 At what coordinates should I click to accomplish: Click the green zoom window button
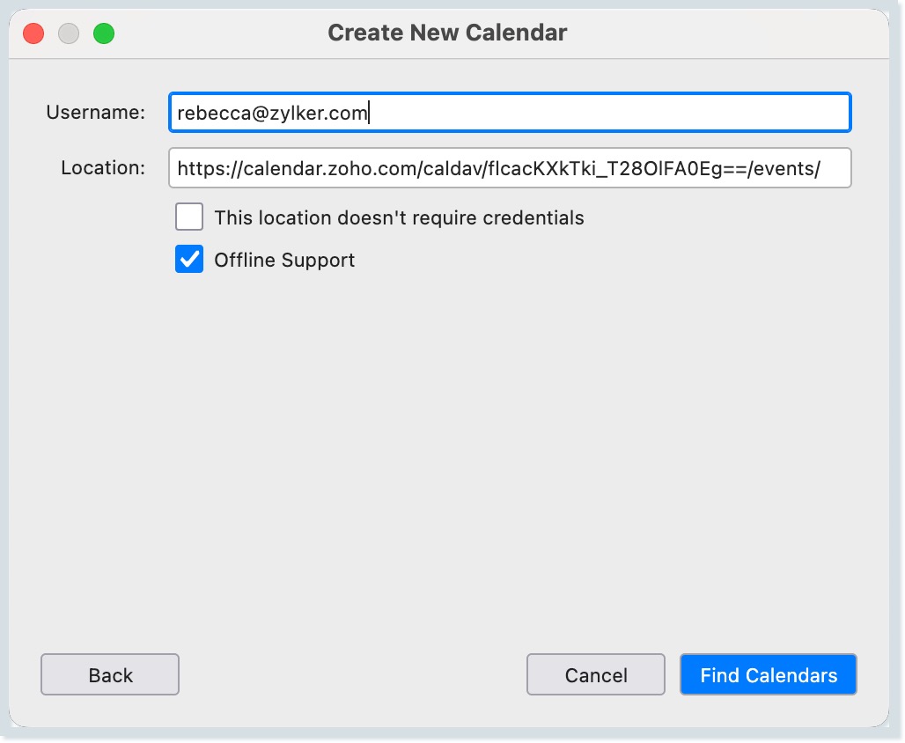click(103, 33)
